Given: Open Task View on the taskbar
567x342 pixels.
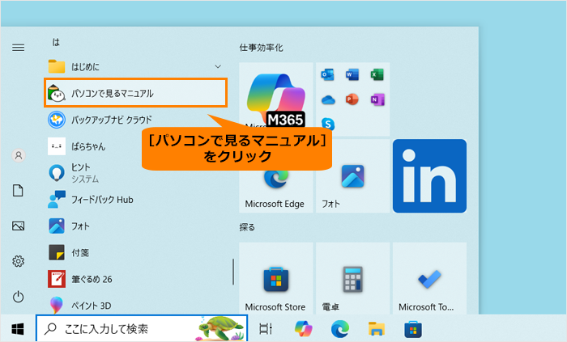Looking at the screenshot, I should click(x=266, y=328).
